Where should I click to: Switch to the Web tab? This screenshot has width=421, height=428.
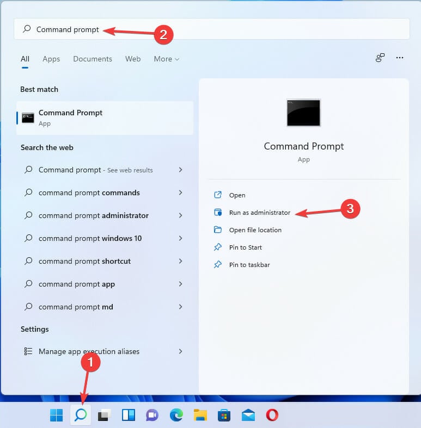[133, 59]
